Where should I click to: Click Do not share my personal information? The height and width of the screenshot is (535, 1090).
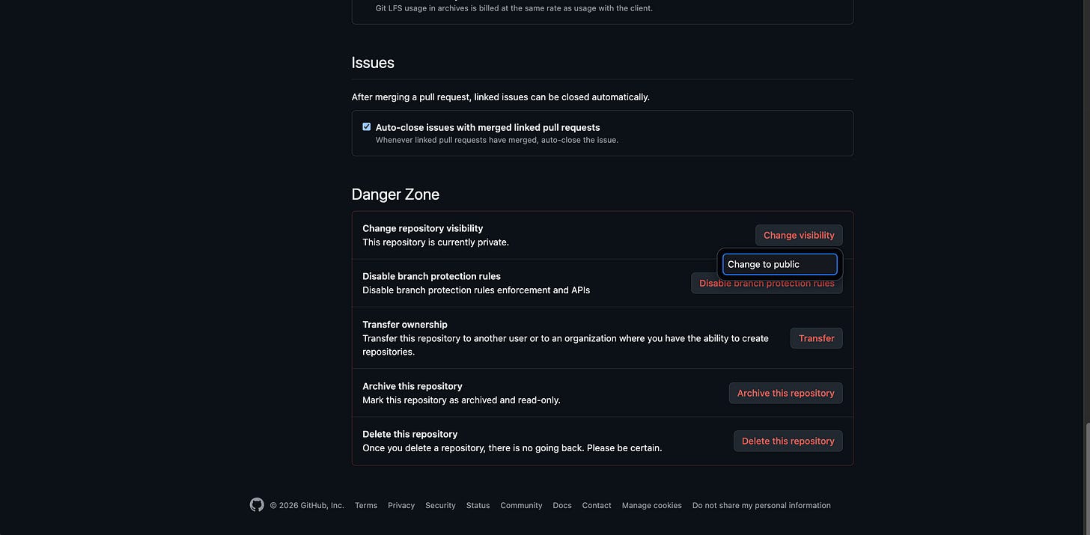pyautogui.click(x=761, y=504)
